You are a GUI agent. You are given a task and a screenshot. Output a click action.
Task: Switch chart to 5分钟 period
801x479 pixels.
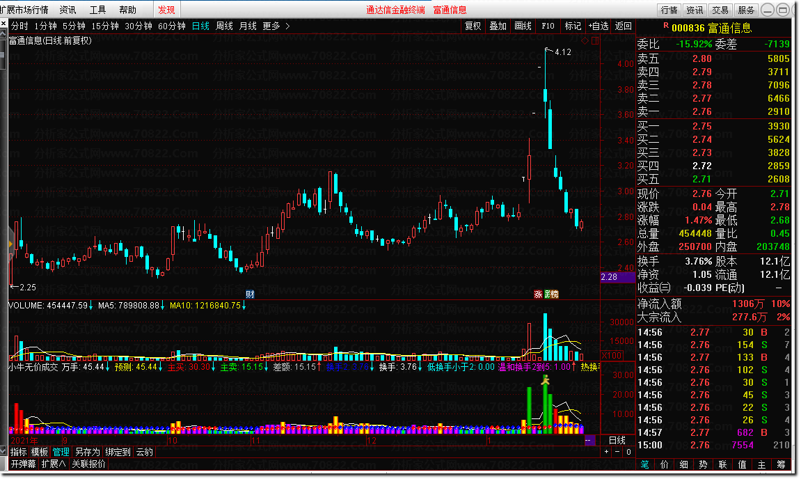coord(74,26)
